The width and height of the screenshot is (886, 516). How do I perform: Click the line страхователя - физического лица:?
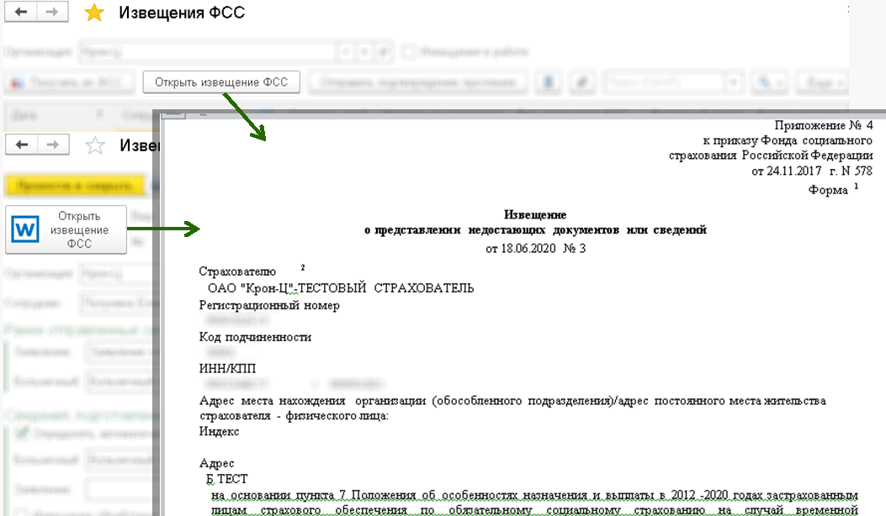click(294, 416)
